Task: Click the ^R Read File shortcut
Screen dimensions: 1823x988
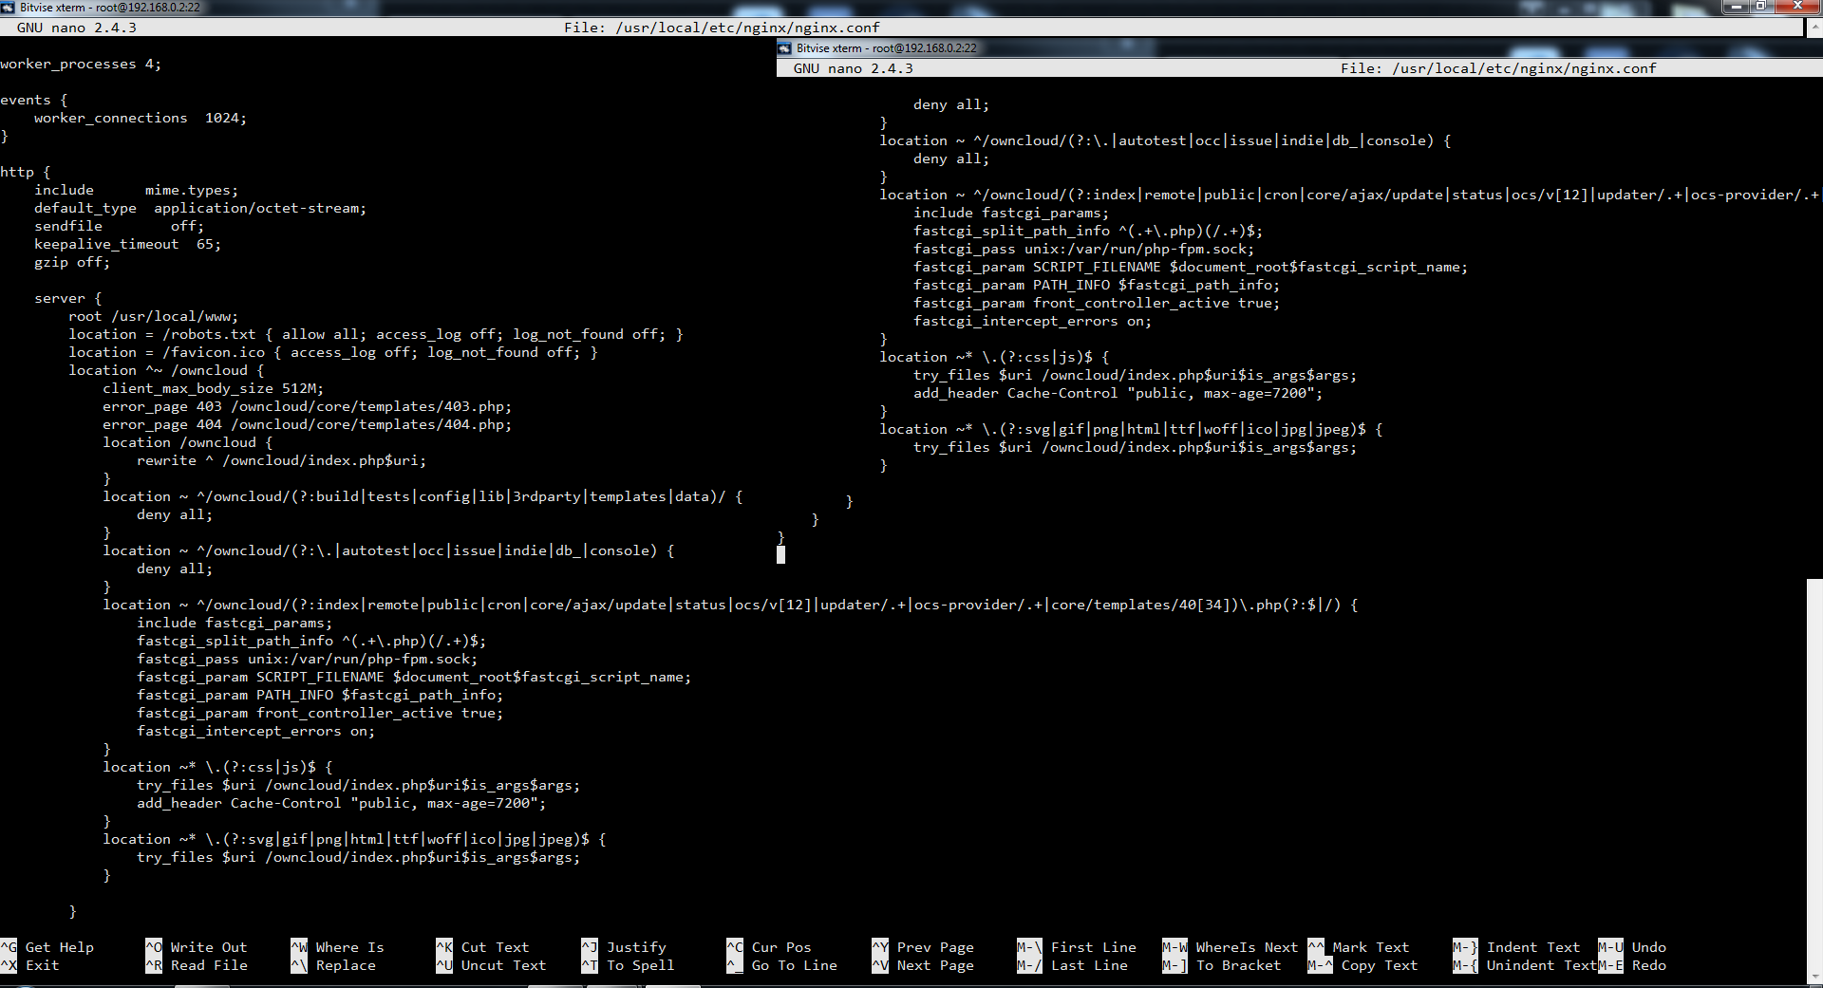Action: click(197, 965)
